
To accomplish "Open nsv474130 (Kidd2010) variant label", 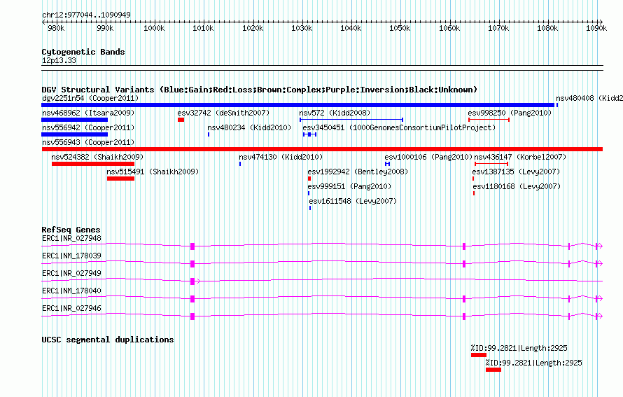I will click(281, 157).
